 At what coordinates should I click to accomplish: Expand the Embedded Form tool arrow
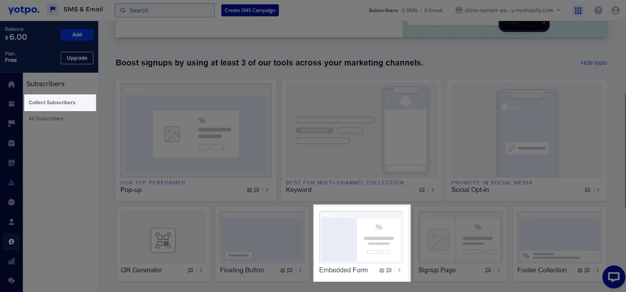[x=399, y=270]
